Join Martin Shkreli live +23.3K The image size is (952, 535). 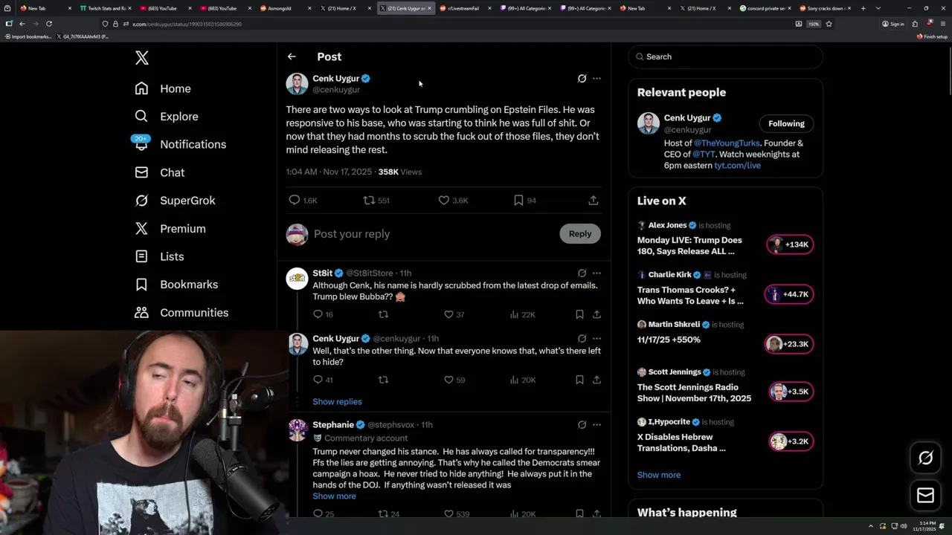point(788,344)
